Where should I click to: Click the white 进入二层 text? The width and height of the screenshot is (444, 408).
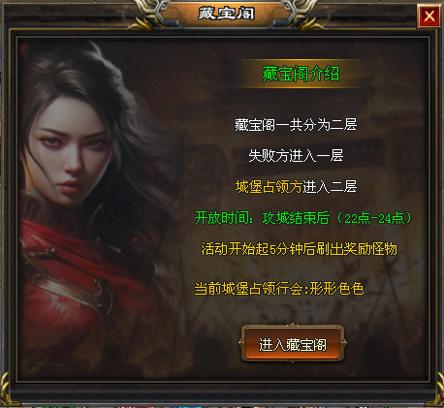tap(330, 187)
